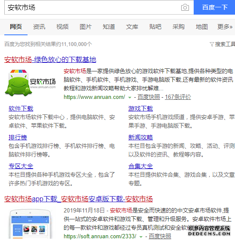
Task: Click the text 包含手机游戏排行榜
Action: 34,146
